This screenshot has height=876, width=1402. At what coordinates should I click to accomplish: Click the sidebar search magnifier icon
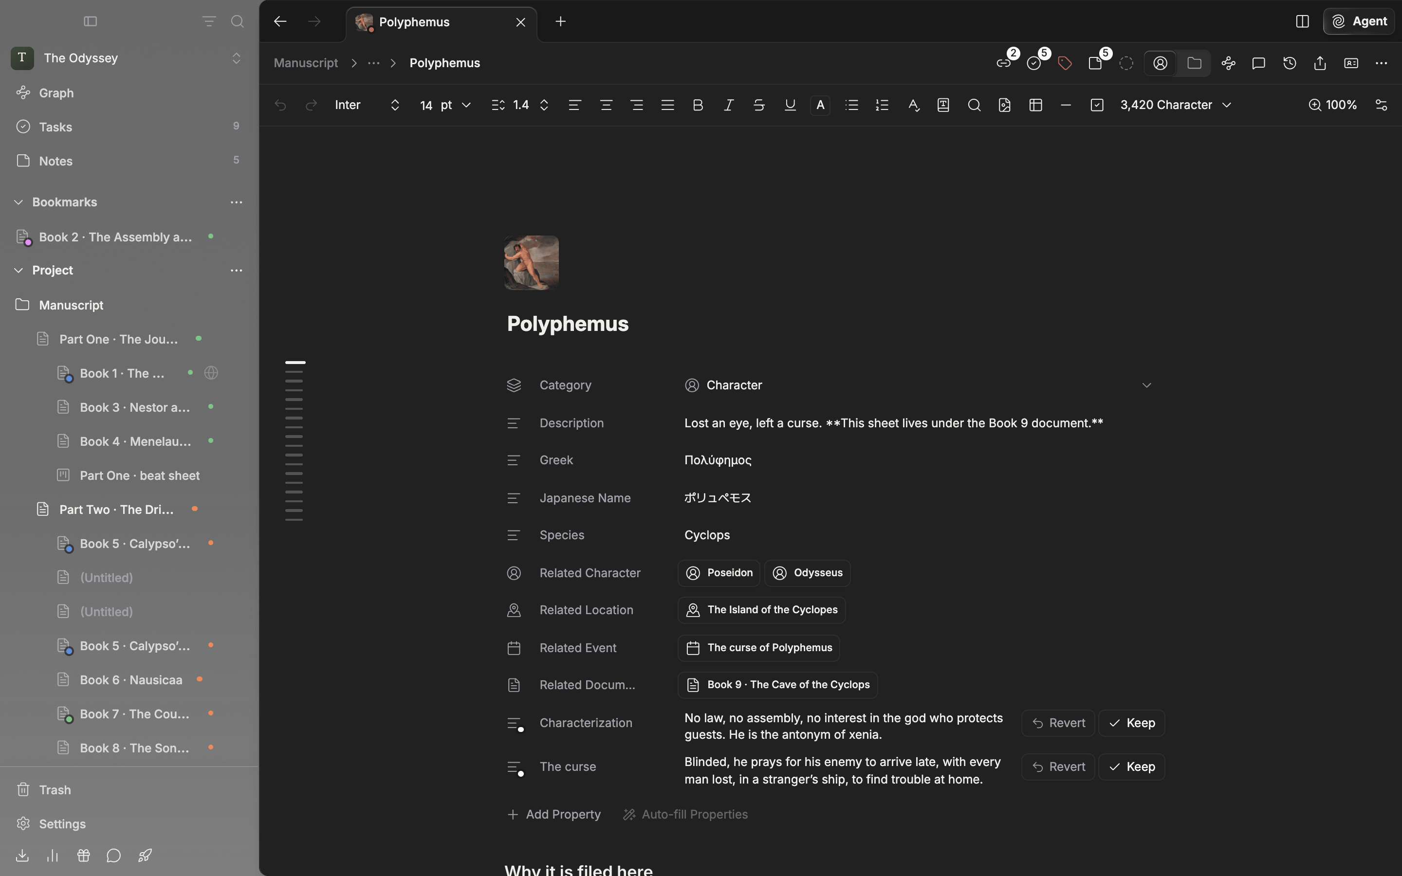[237, 21]
